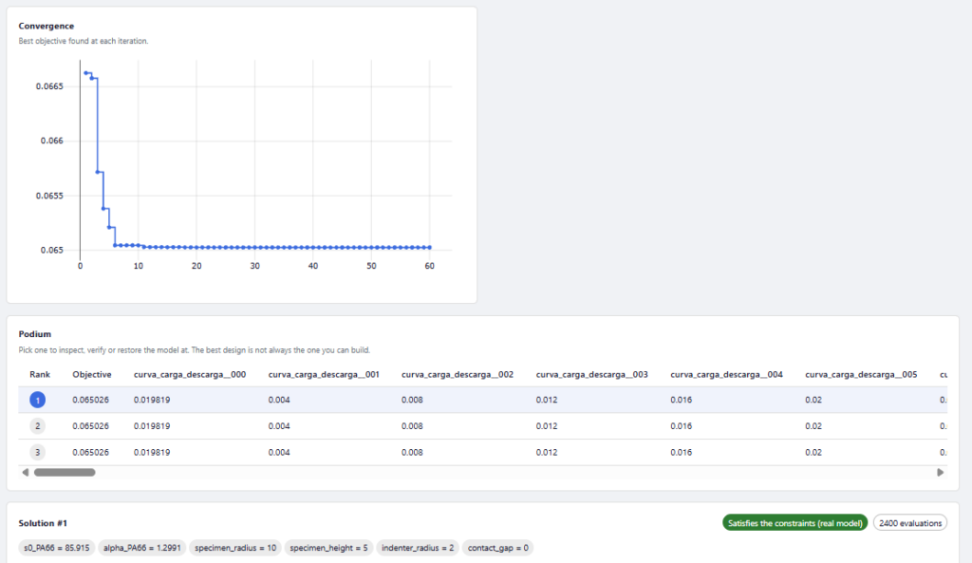972x563 pixels.
Task: Click 0.02 cell in rank 2 row
Action: pos(813,426)
